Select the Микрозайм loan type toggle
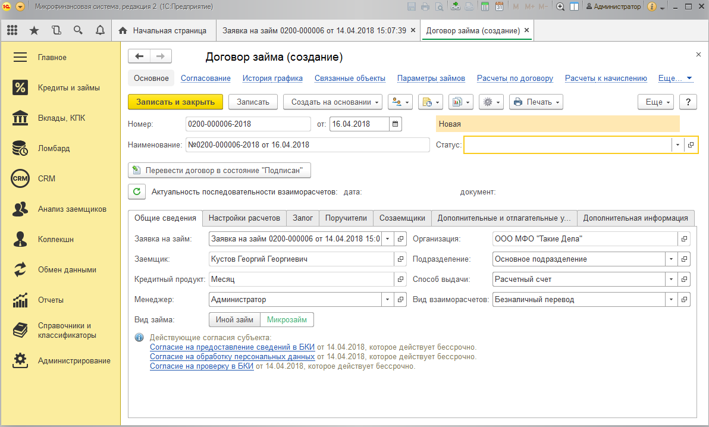The height and width of the screenshot is (427, 709). tap(287, 320)
